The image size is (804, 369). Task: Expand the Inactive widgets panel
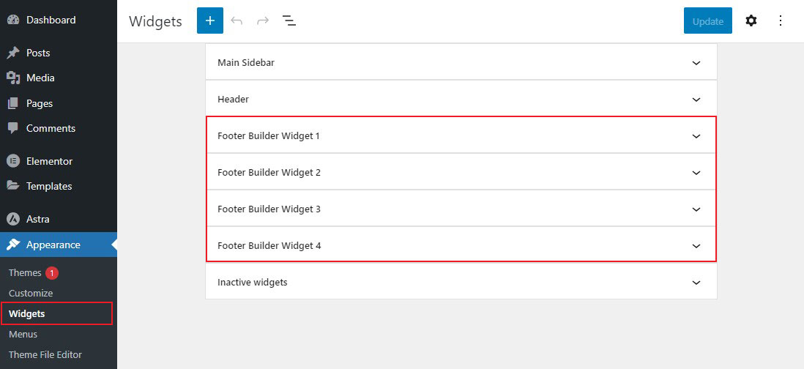point(461,283)
